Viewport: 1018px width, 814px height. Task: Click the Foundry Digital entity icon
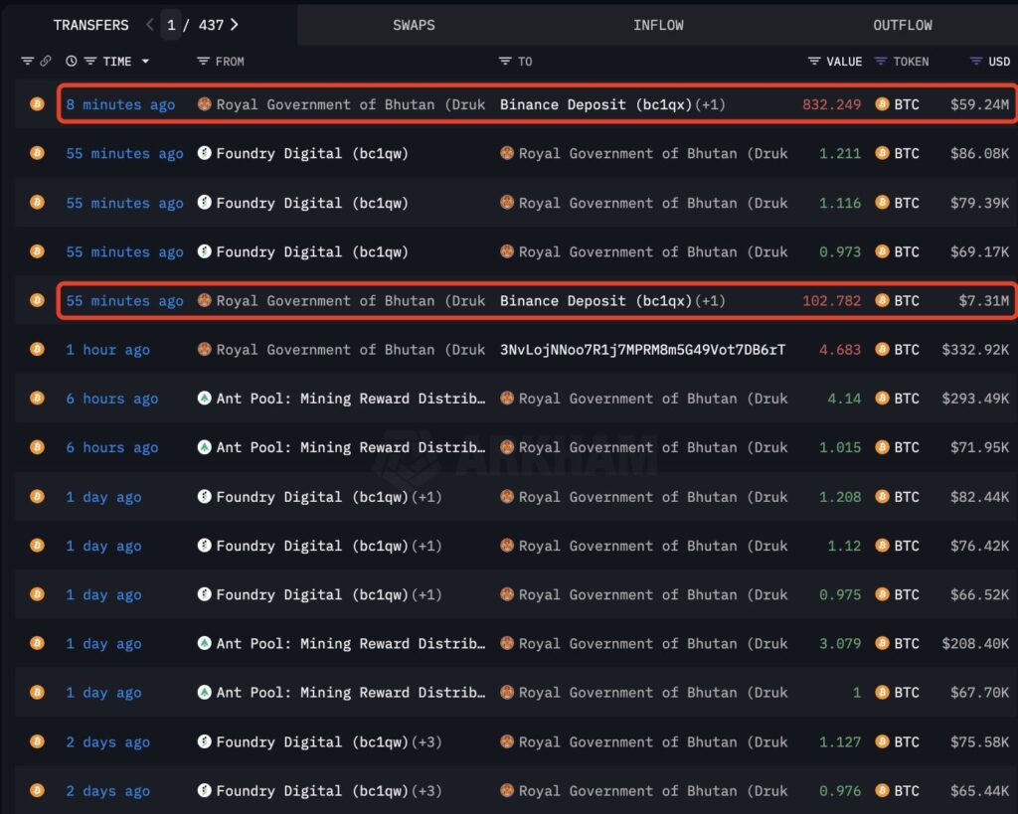[x=205, y=153]
